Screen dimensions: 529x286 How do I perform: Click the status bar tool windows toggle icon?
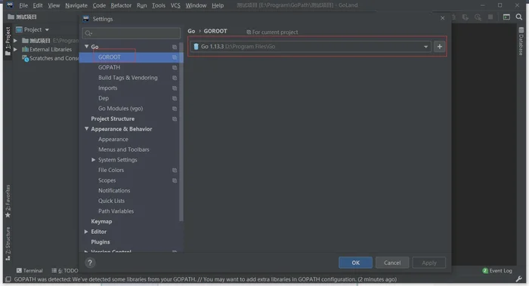click(x=8, y=279)
